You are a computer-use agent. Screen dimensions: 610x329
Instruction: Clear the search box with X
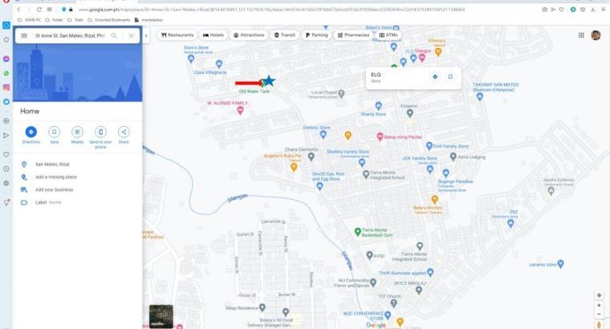[x=131, y=36]
